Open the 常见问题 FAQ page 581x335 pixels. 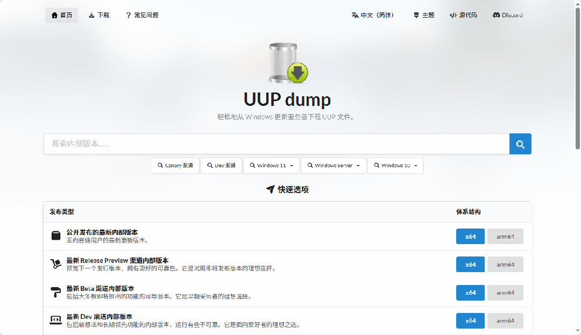(142, 15)
